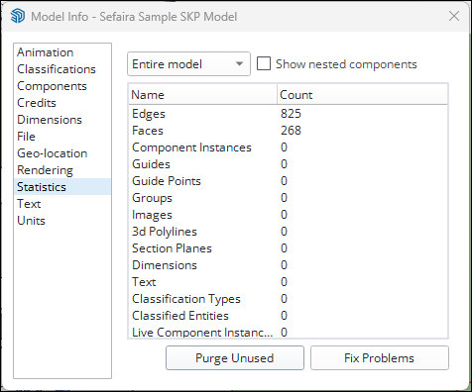Screen dimensions: 472x392
Task: Select the Classification Types row
Action: 288,299
